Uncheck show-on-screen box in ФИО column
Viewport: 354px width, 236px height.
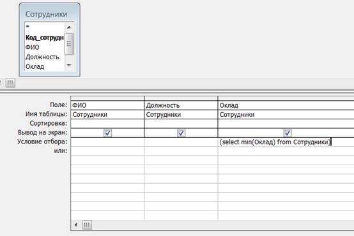(x=107, y=133)
